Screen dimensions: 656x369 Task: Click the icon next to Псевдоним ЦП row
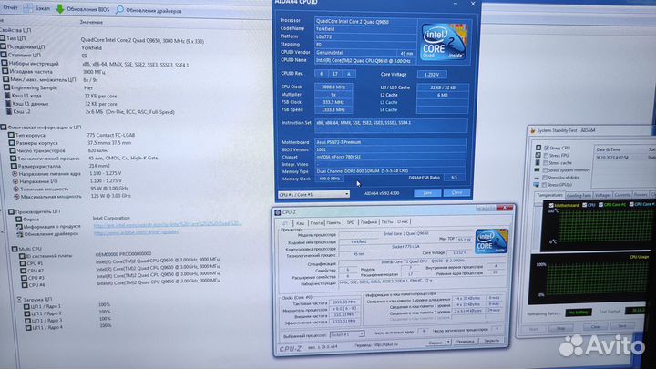click(x=4, y=46)
